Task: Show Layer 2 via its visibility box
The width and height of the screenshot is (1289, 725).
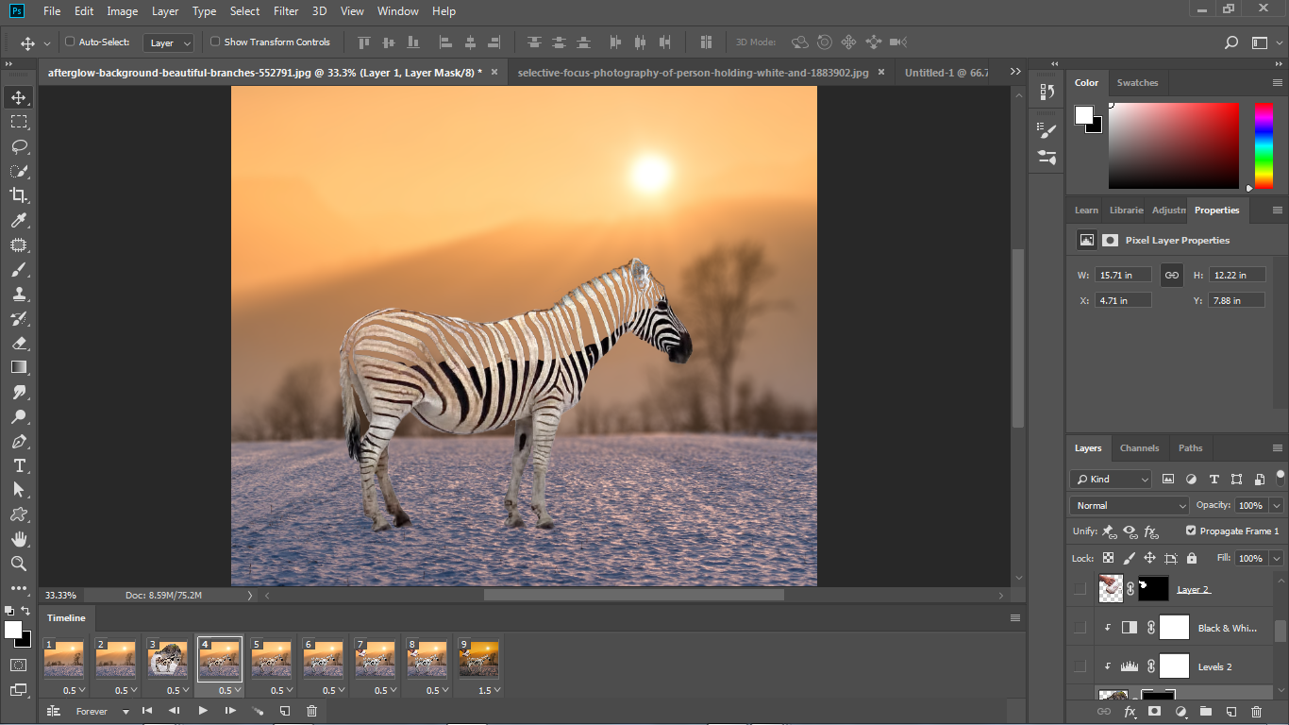Action: 1080,589
